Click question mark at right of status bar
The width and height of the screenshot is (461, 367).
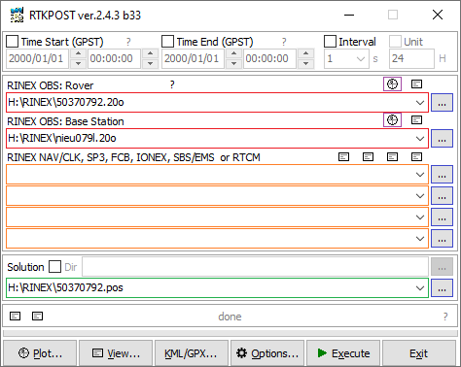(x=445, y=317)
